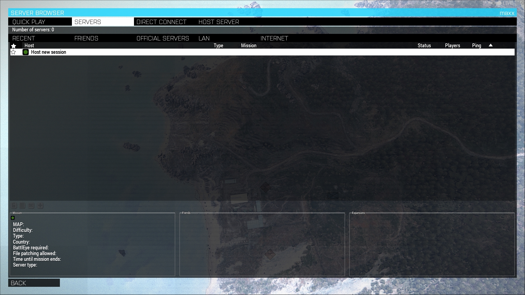The width and height of the screenshot is (525, 295).
Task: Click the green indicator in the Mission panel
Action: 13,218
